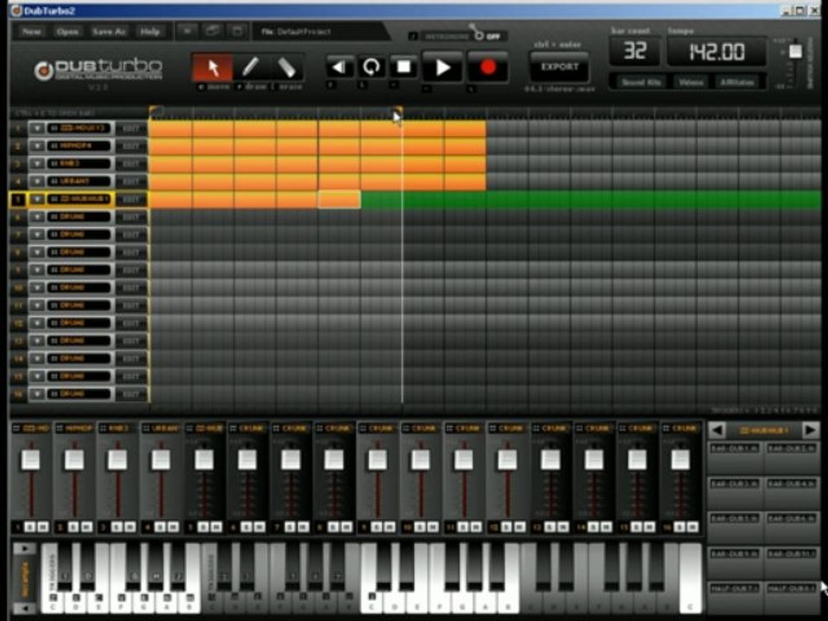828x621 pixels.
Task: Click the instrument icon on track 1 name
Action: coord(53,129)
